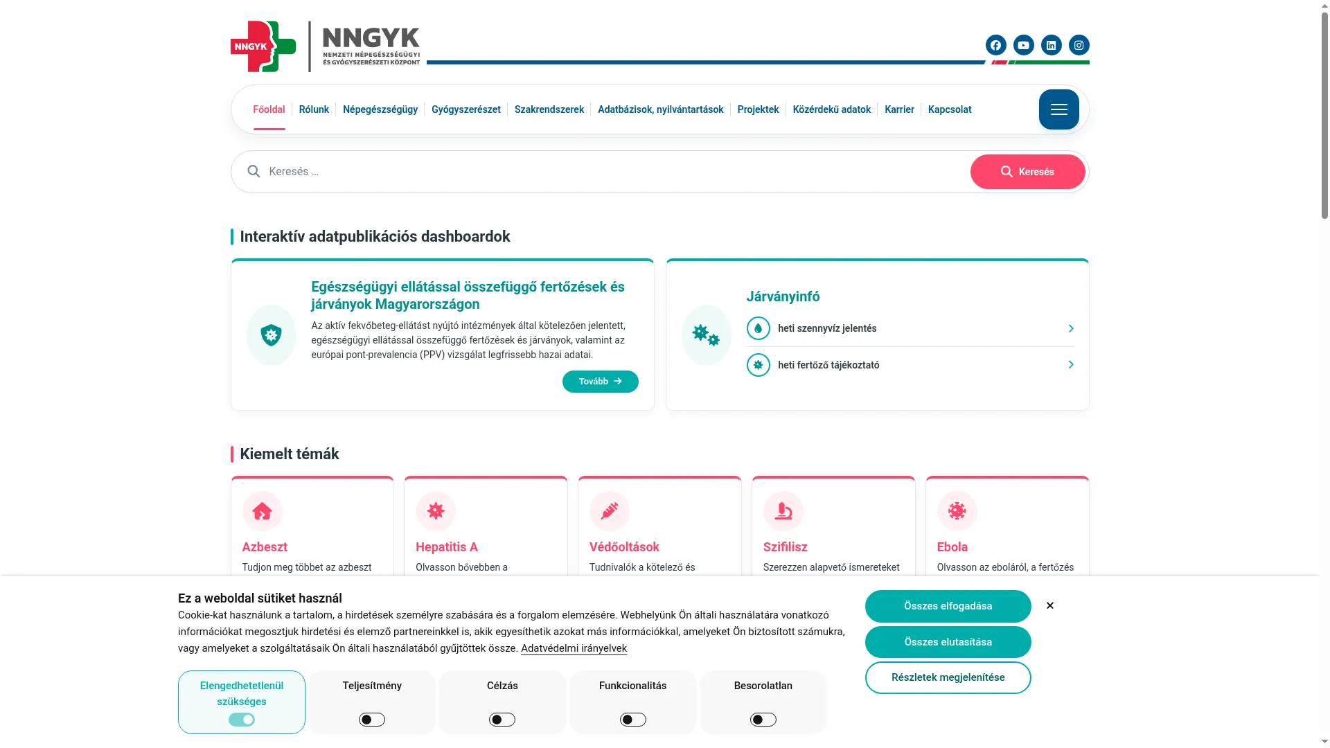Open the NNGYK LinkedIn icon

coord(1051,45)
